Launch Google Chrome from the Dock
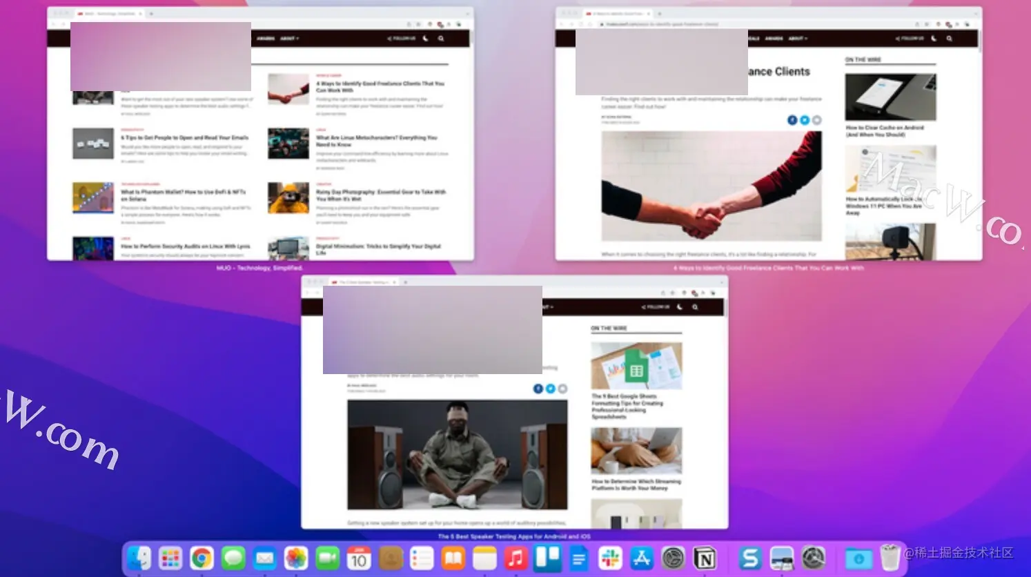The image size is (1031, 577). [202, 558]
